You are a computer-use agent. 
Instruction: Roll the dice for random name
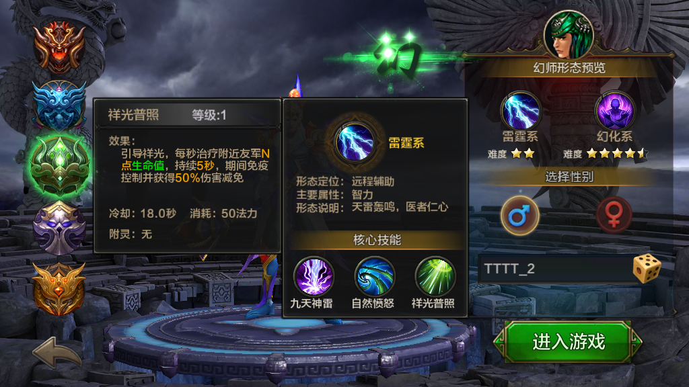647,268
